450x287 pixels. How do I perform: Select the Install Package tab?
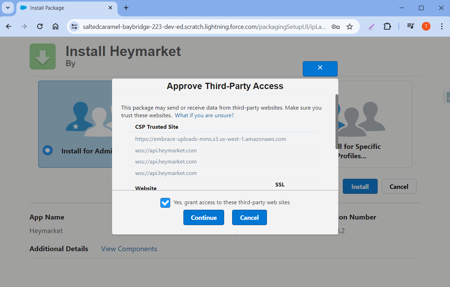coord(67,8)
